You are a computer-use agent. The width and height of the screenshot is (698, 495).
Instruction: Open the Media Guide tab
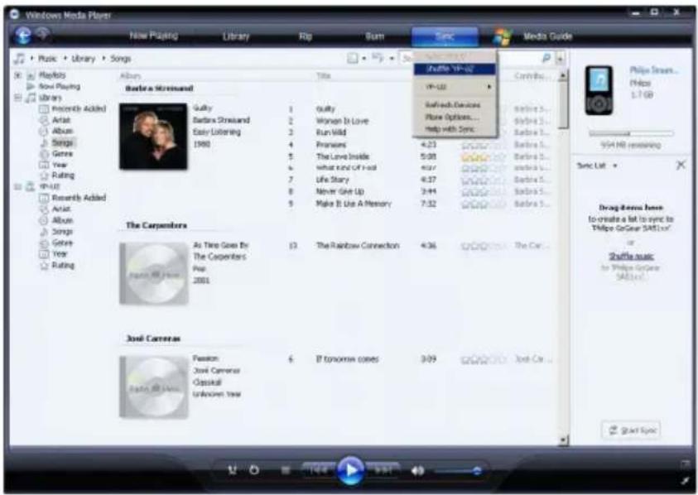(x=547, y=36)
